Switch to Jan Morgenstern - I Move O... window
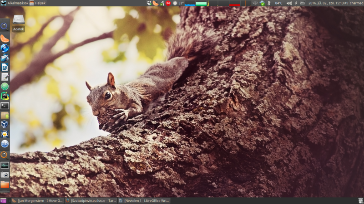Image resolution: width=364 pixels, height=204 pixels. 37,200
